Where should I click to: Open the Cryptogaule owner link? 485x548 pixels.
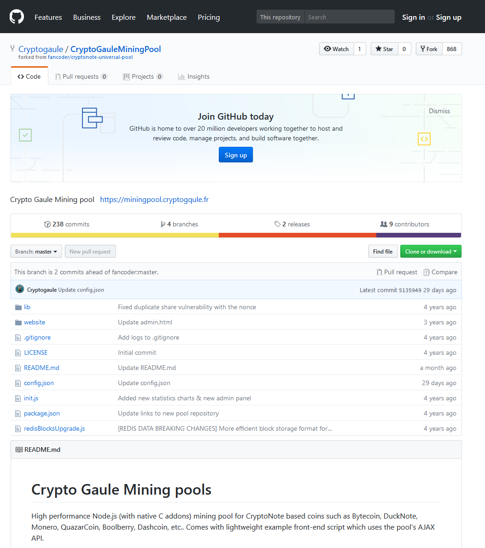tap(41, 49)
